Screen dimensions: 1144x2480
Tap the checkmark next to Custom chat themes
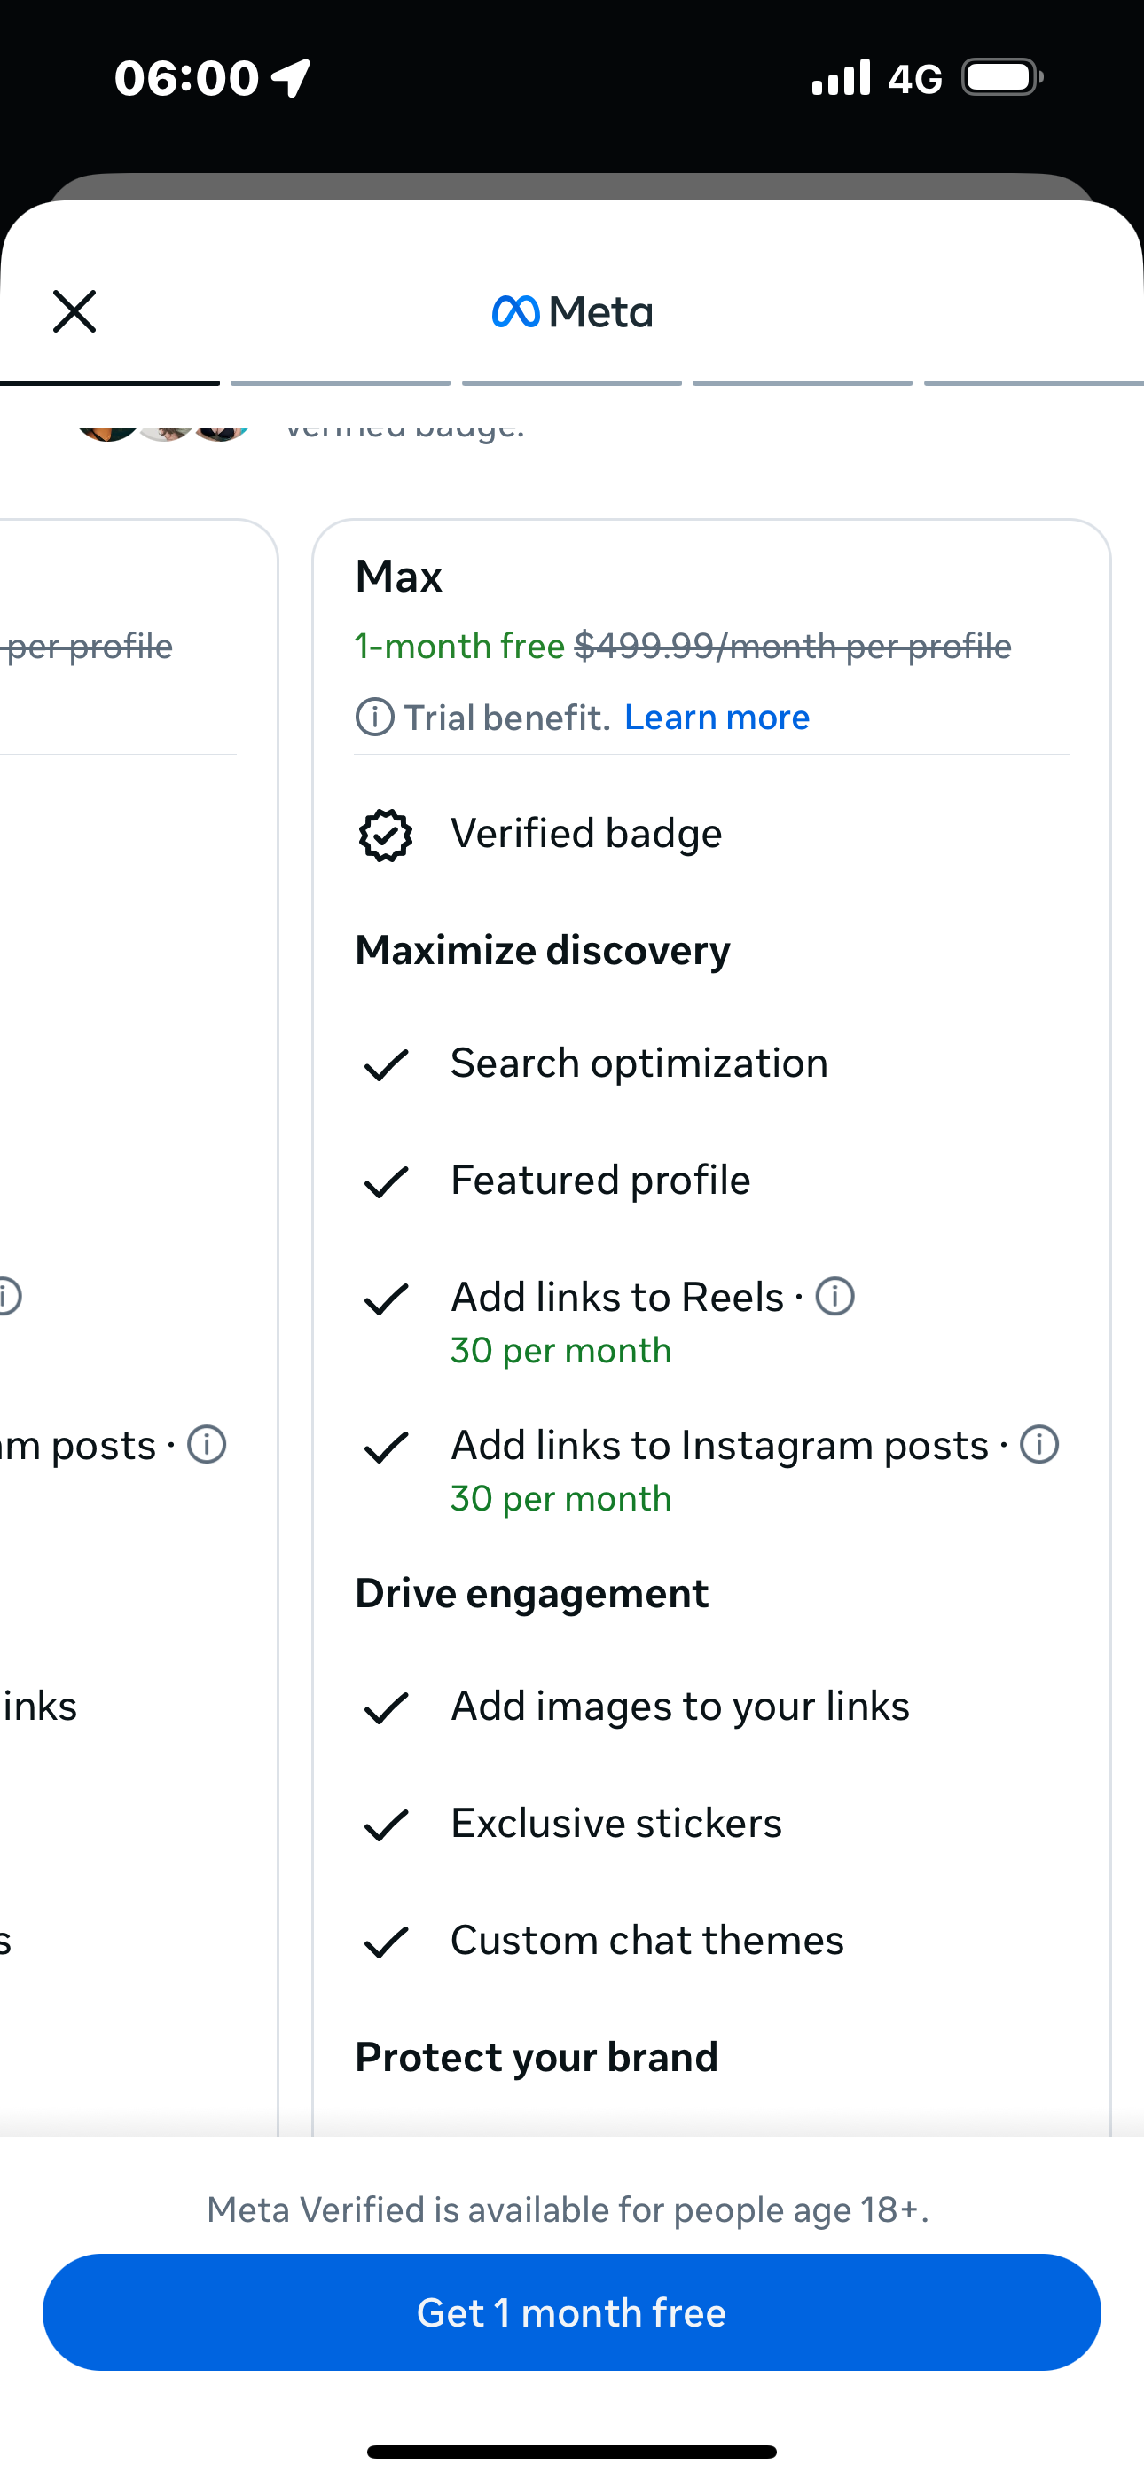click(385, 1942)
